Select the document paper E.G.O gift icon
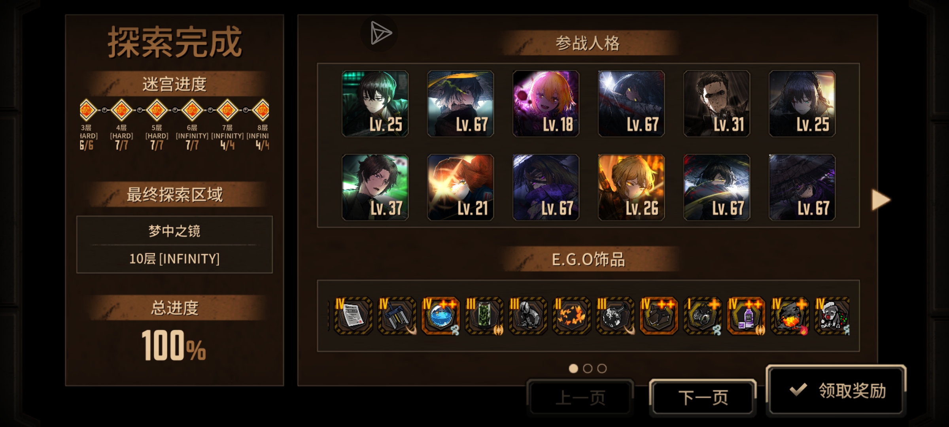Screen dimensions: 949x427 tap(353, 316)
